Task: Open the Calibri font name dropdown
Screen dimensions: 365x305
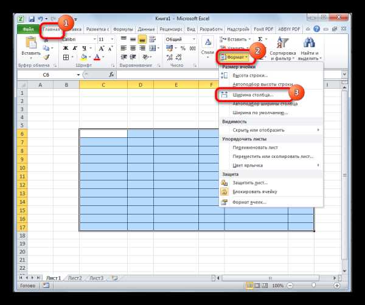Action: click(x=94, y=39)
